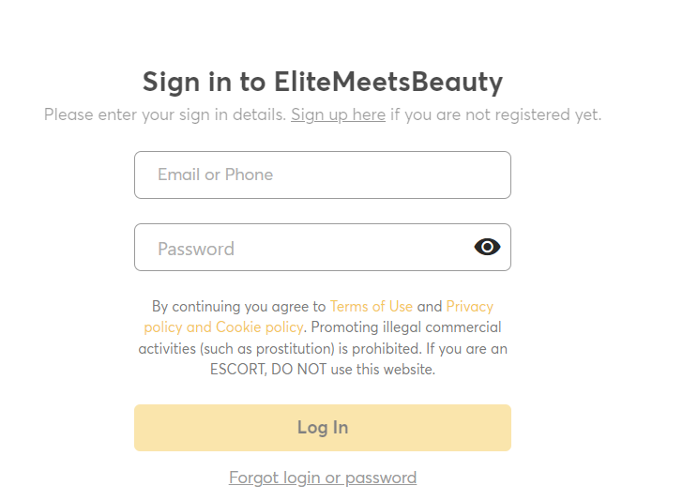The width and height of the screenshot is (683, 501).
Task: Click the By continuing you agree to text
Action: 238,307
